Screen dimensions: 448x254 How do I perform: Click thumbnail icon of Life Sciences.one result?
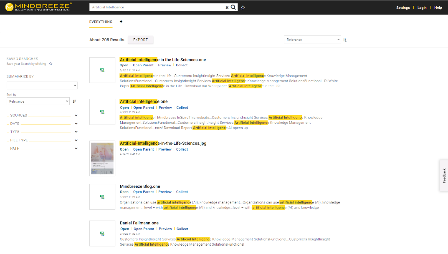(102, 70)
